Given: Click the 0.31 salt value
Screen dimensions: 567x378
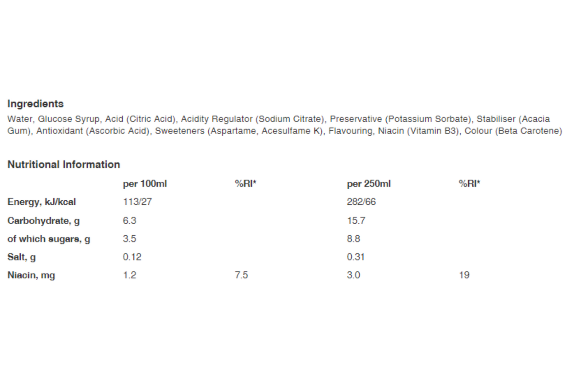Looking at the screenshot, I should [x=356, y=257].
